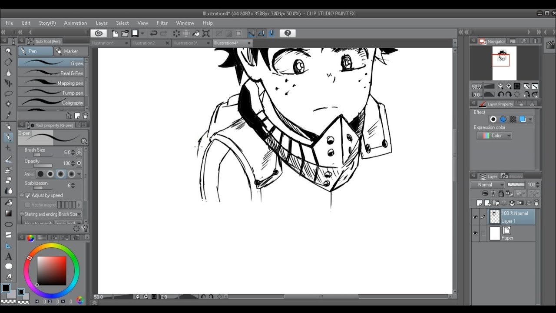
Task: Toggle visibility of Paper layer
Action: [x=475, y=233]
